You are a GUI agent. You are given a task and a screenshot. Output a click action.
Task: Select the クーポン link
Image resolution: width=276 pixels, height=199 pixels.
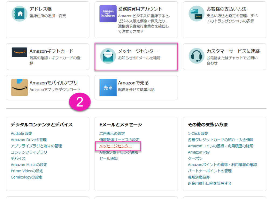click(x=195, y=158)
